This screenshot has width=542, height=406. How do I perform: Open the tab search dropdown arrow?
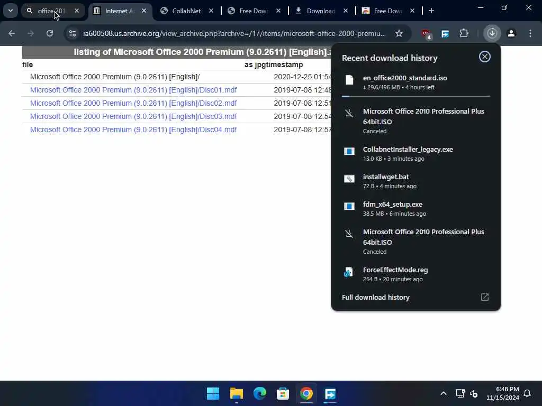[11, 11]
